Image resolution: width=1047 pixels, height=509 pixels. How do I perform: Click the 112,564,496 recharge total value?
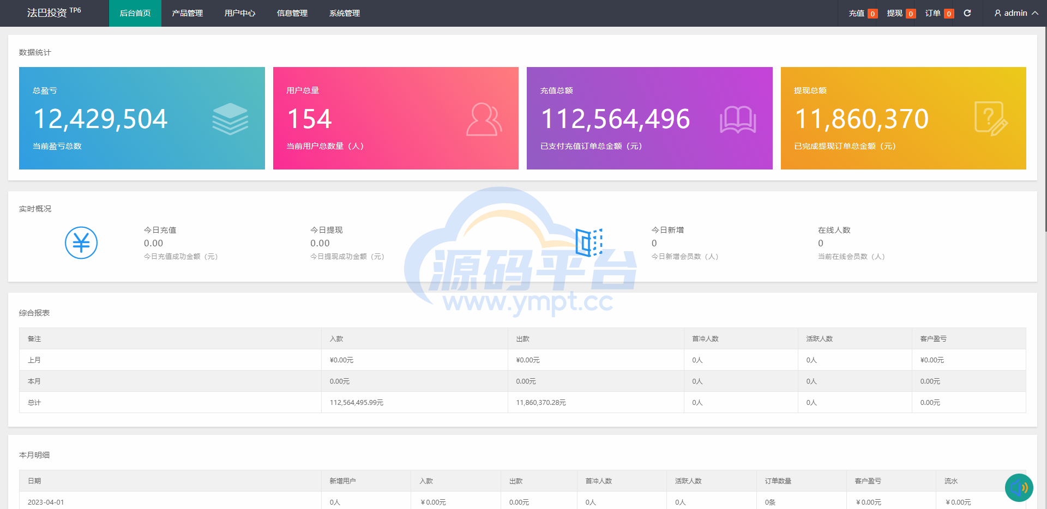click(615, 119)
